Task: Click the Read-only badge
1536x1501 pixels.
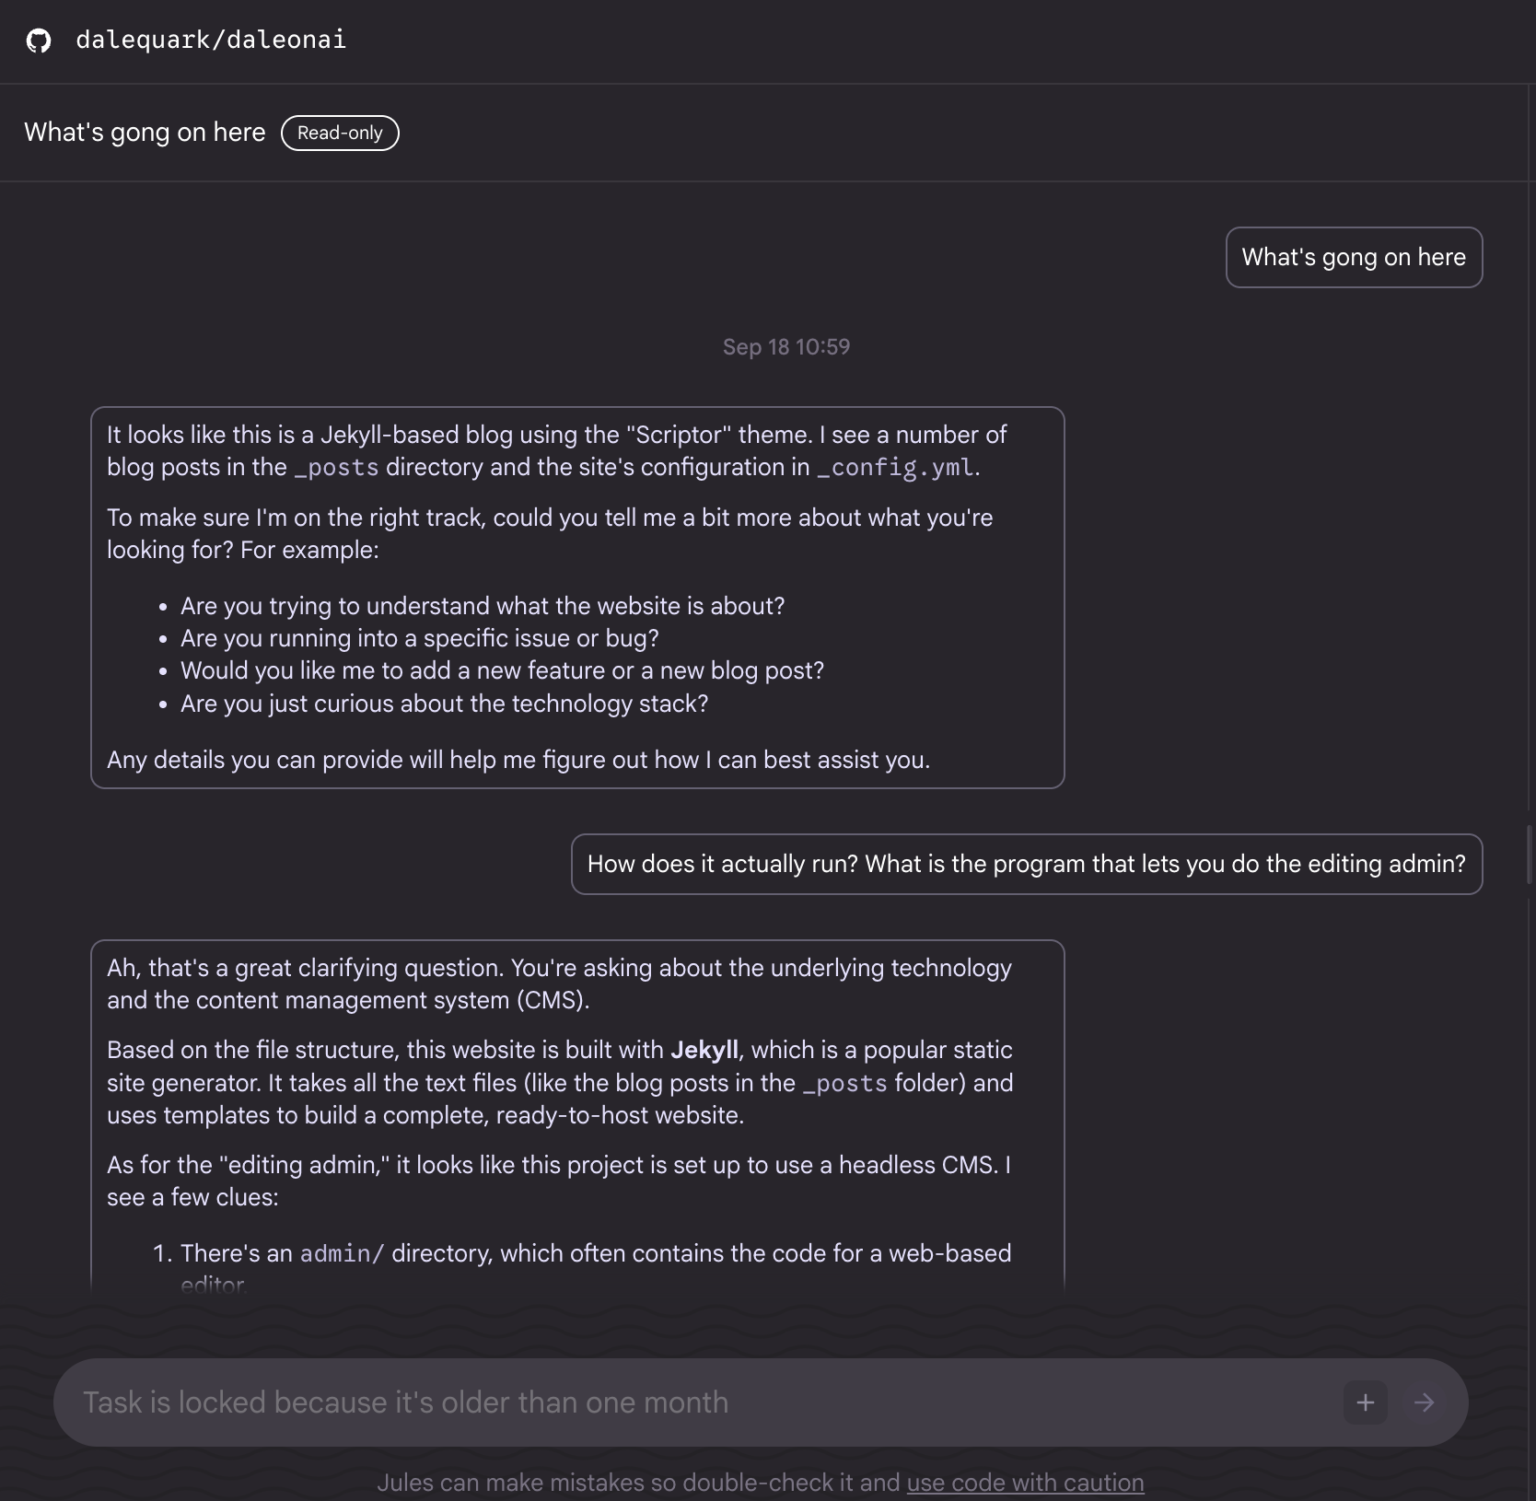Action: point(339,133)
